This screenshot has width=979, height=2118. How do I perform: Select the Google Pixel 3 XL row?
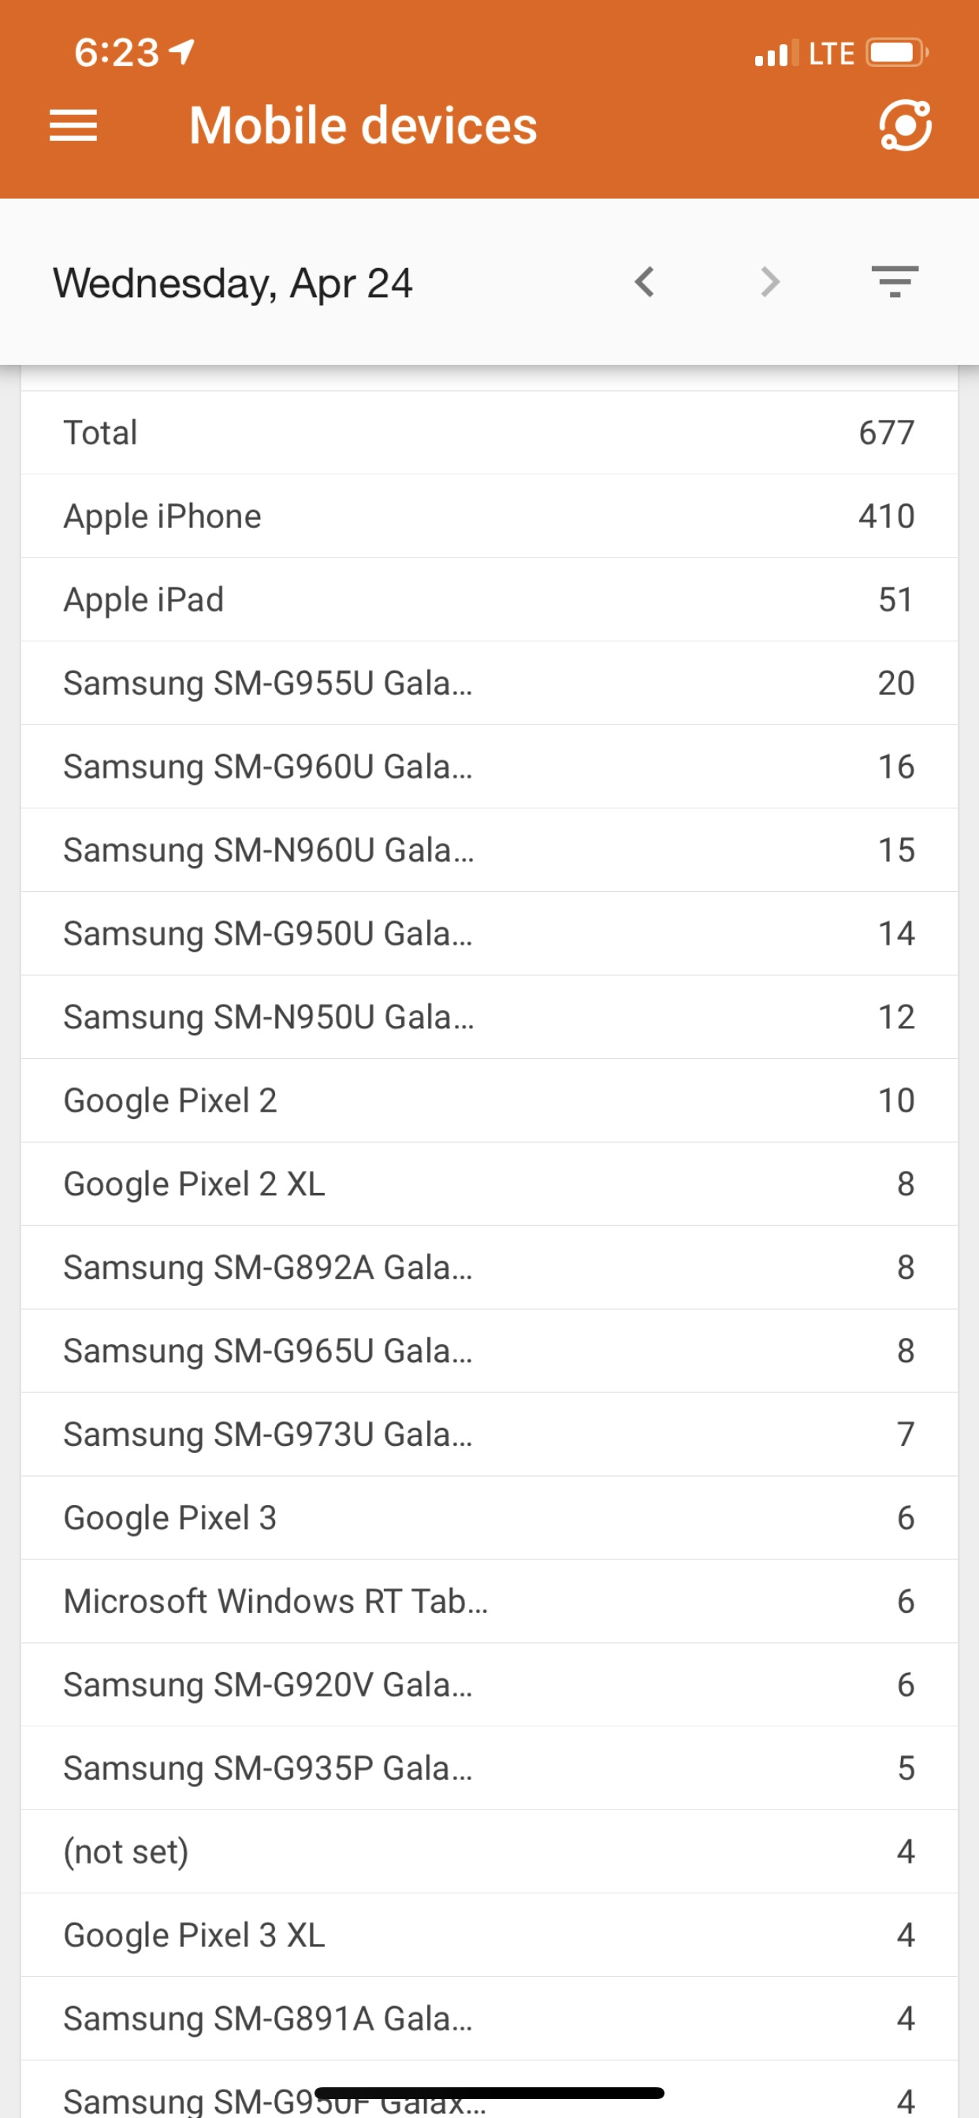coord(489,1934)
